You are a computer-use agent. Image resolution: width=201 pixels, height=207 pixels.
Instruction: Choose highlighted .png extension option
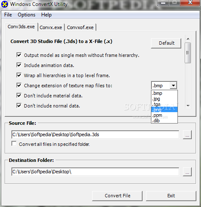[x=164, y=110]
